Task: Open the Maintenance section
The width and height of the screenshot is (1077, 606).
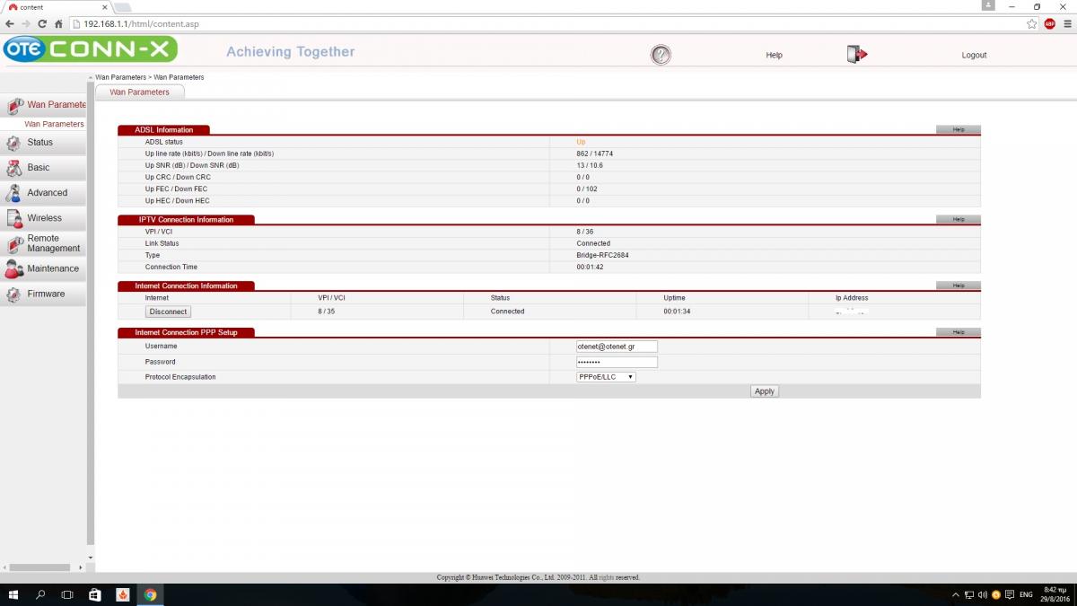Action: 52,268
